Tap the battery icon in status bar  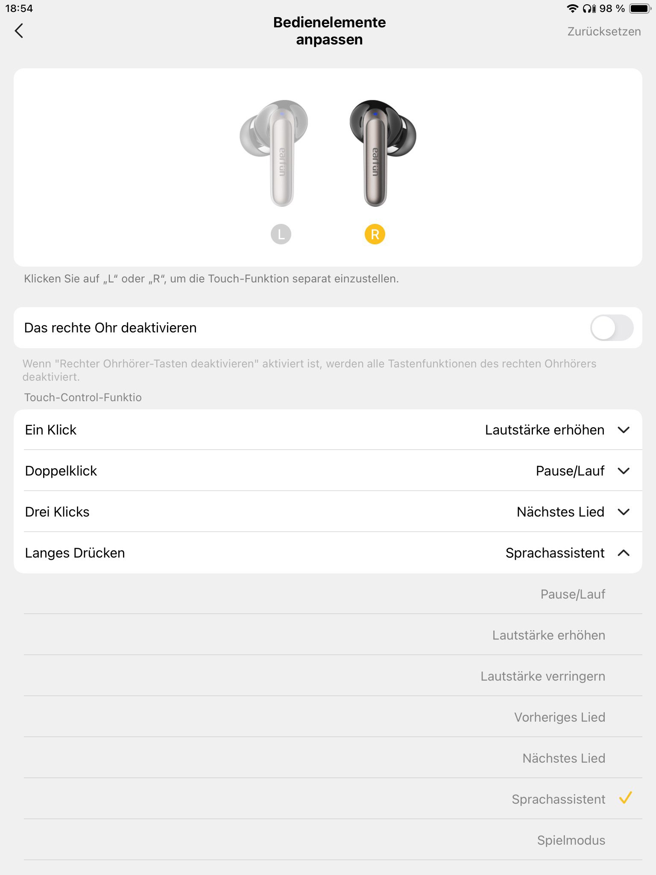(640, 9)
